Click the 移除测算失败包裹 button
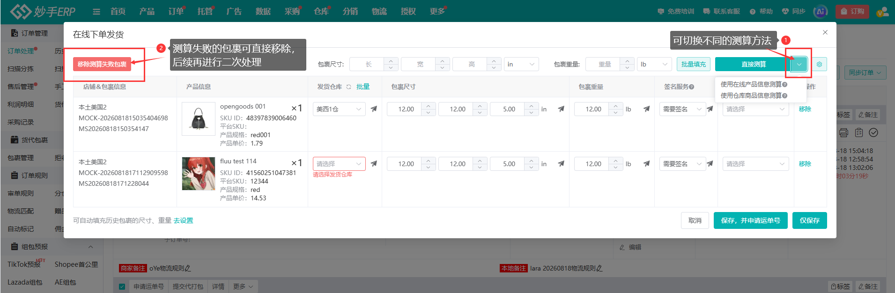 tap(102, 64)
